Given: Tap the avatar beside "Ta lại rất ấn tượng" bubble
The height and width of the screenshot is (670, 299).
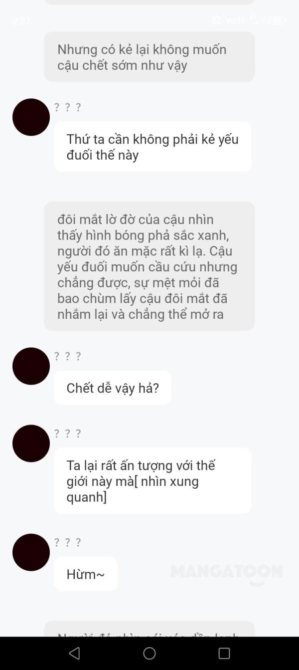Looking at the screenshot, I should [x=31, y=444].
